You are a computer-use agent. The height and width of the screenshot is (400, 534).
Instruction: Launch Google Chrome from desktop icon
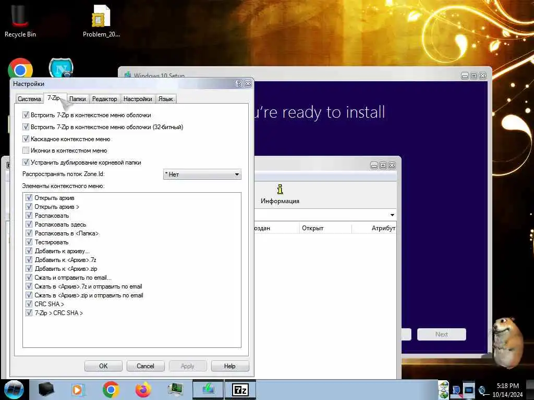point(20,69)
